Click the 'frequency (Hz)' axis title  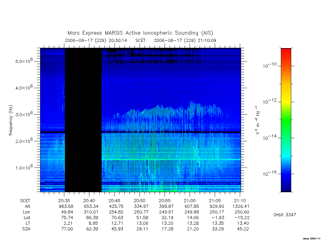11,120
